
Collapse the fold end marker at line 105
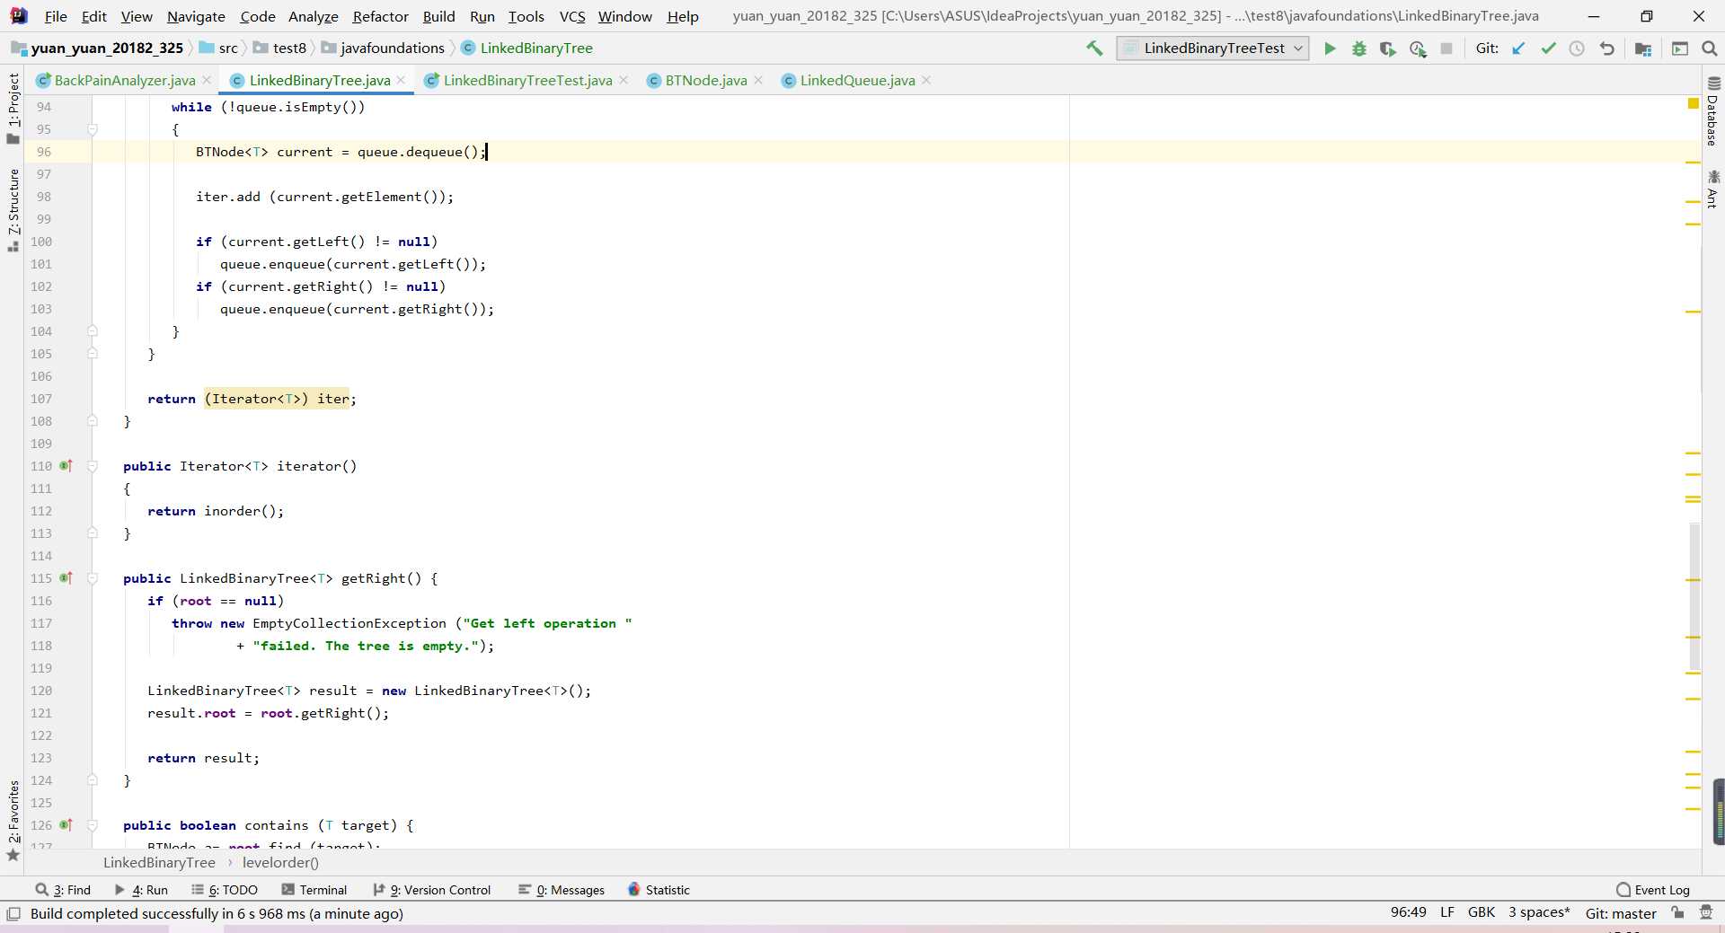pos(93,354)
